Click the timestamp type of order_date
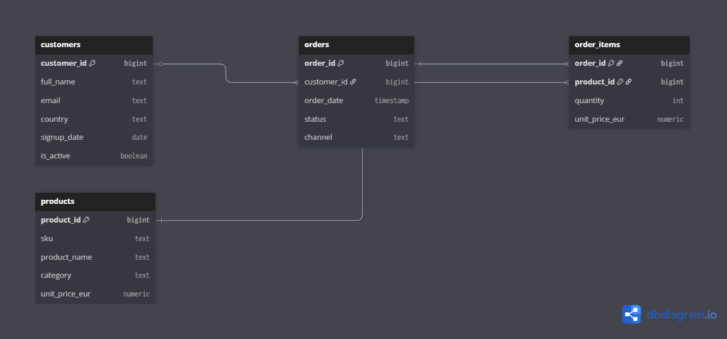 coord(391,101)
